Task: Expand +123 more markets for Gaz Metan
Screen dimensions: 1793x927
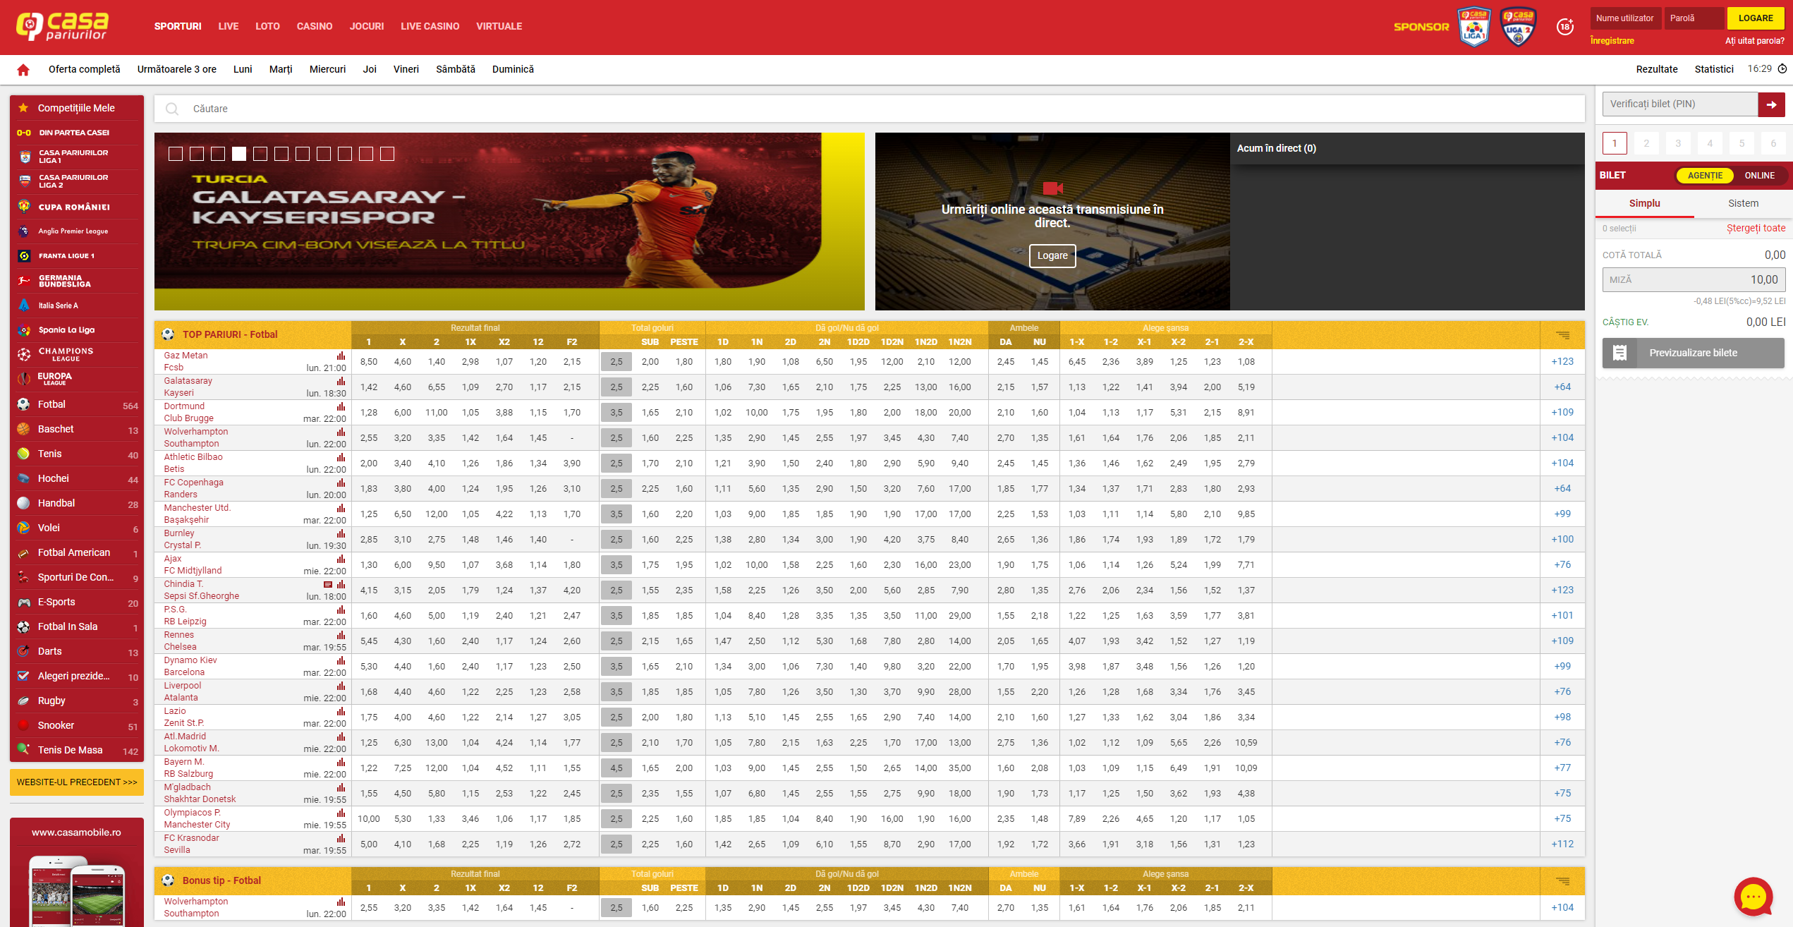Action: point(1562,361)
